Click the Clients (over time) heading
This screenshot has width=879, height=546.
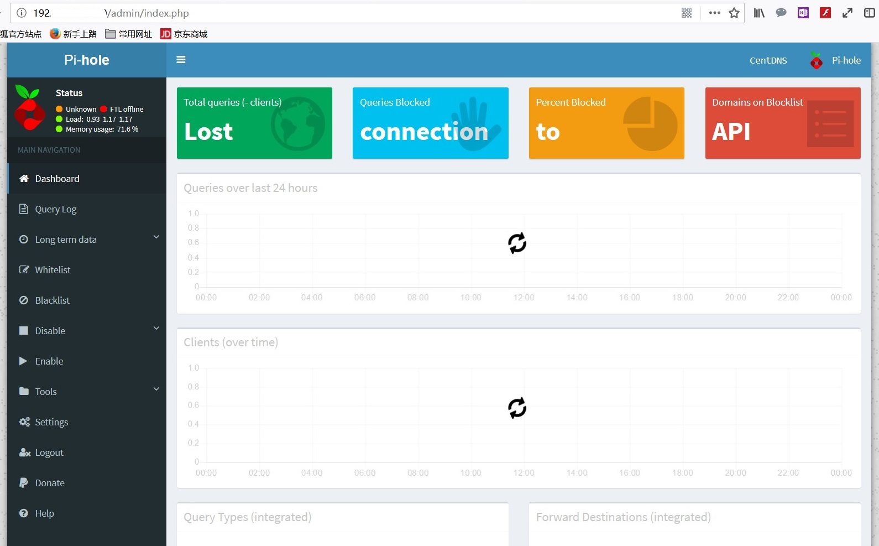(x=231, y=342)
